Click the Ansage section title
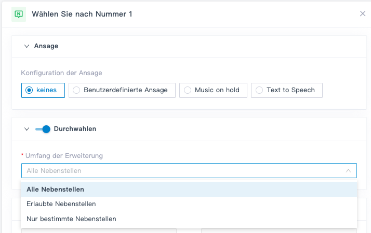371x233 pixels. (x=46, y=46)
